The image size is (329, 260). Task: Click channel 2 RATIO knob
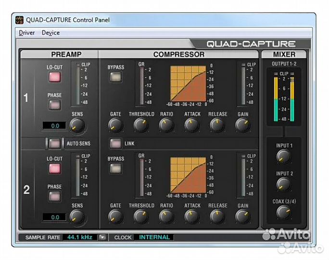coord(166,217)
